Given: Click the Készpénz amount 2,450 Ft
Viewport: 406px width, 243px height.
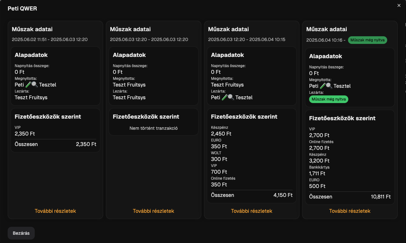Looking at the screenshot, I should (x=221, y=134).
